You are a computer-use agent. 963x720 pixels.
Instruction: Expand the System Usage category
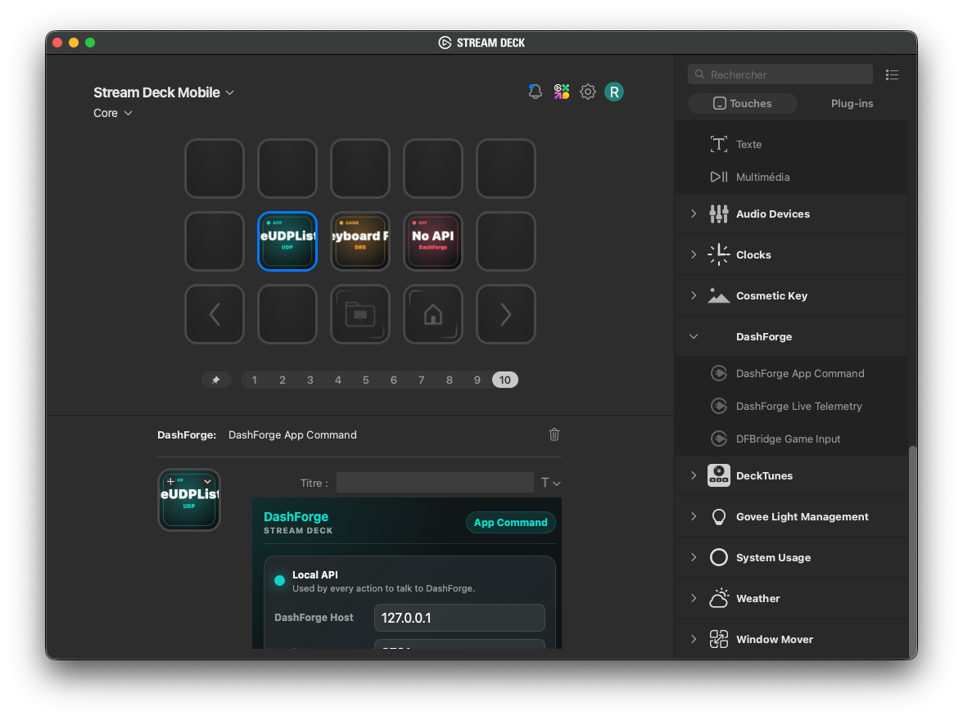pos(694,557)
